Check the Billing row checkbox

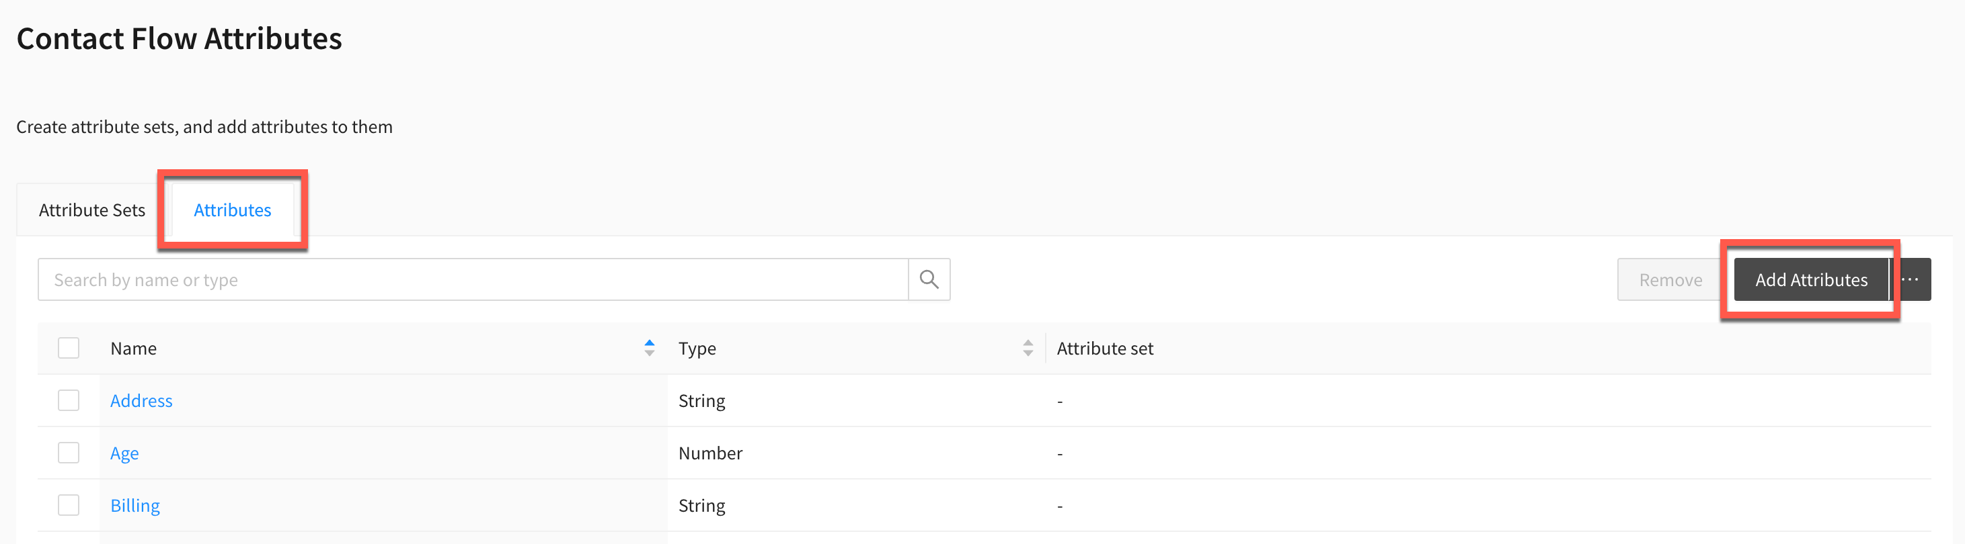coord(69,505)
